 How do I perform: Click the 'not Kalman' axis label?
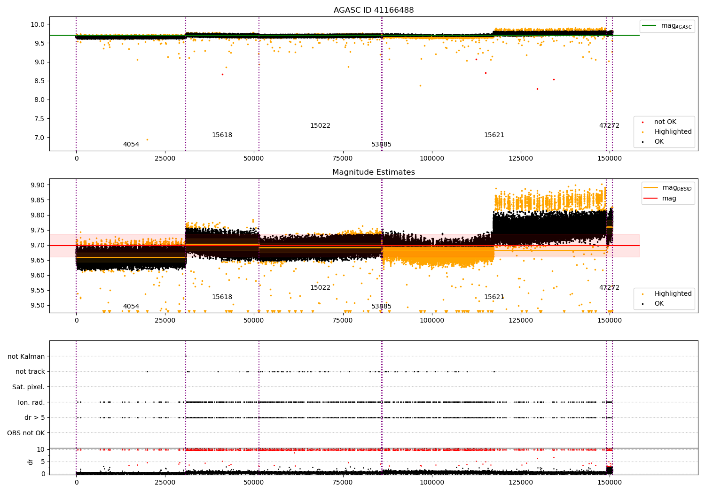point(26,356)
